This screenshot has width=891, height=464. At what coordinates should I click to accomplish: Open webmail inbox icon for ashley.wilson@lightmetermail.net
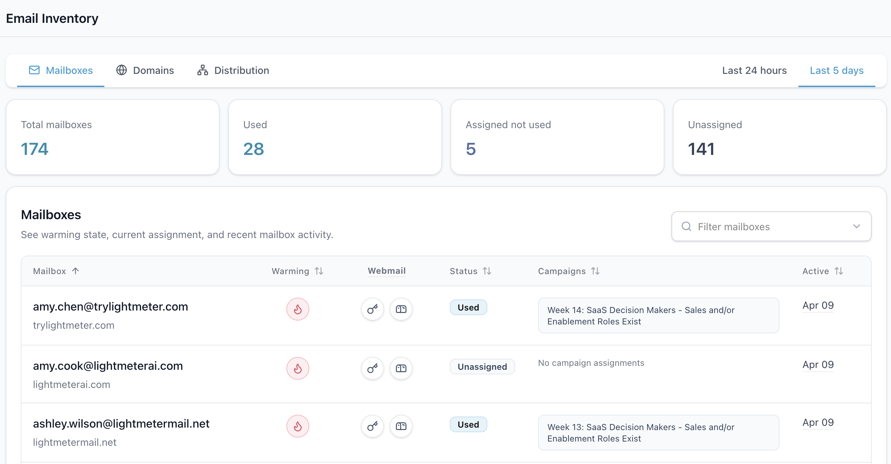point(401,426)
